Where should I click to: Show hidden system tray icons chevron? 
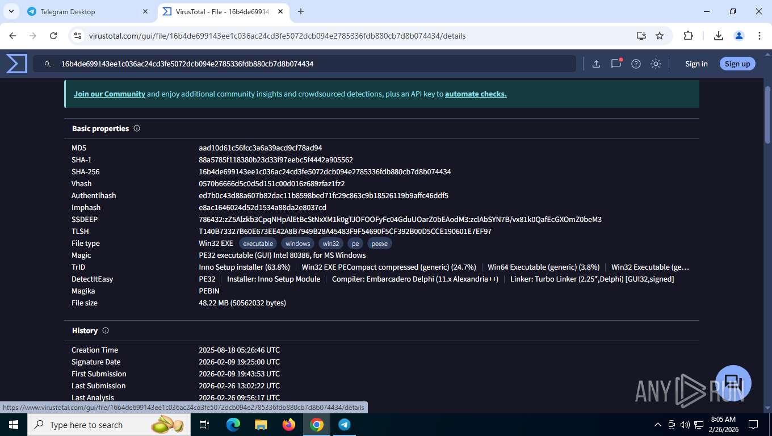click(658, 425)
